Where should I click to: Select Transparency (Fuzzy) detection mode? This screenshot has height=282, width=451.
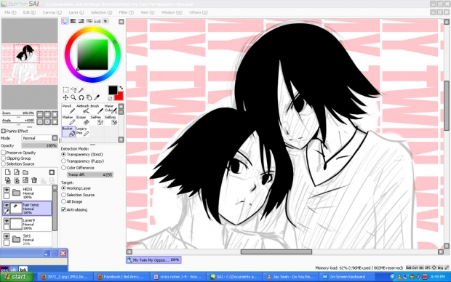(63, 161)
